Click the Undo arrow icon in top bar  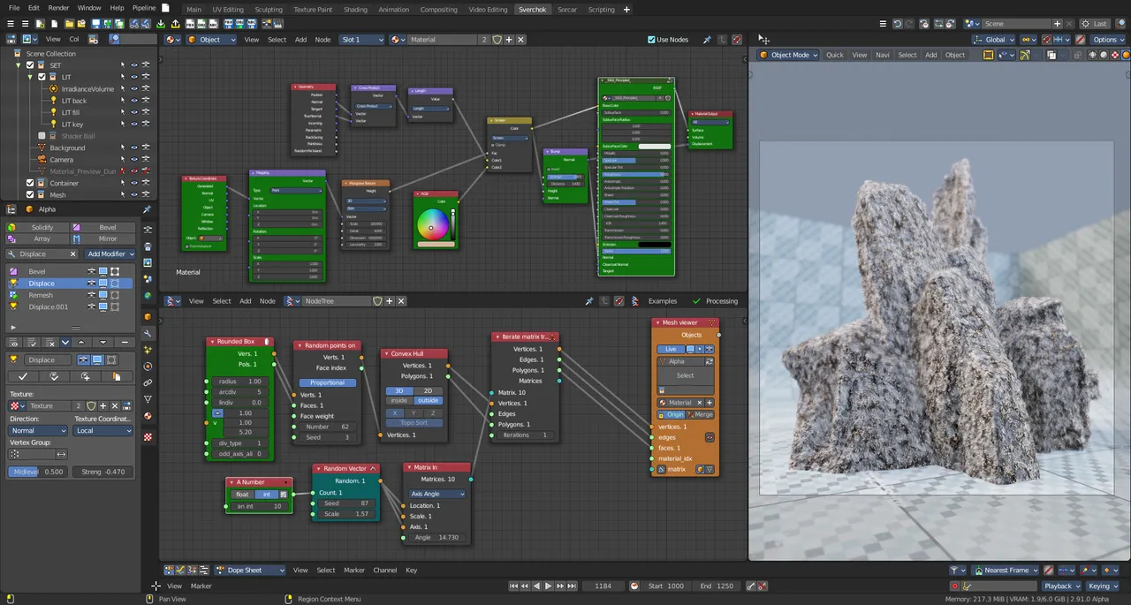point(898,24)
